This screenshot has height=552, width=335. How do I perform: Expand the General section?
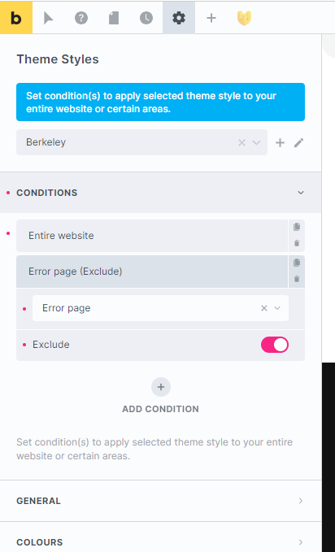point(161,501)
